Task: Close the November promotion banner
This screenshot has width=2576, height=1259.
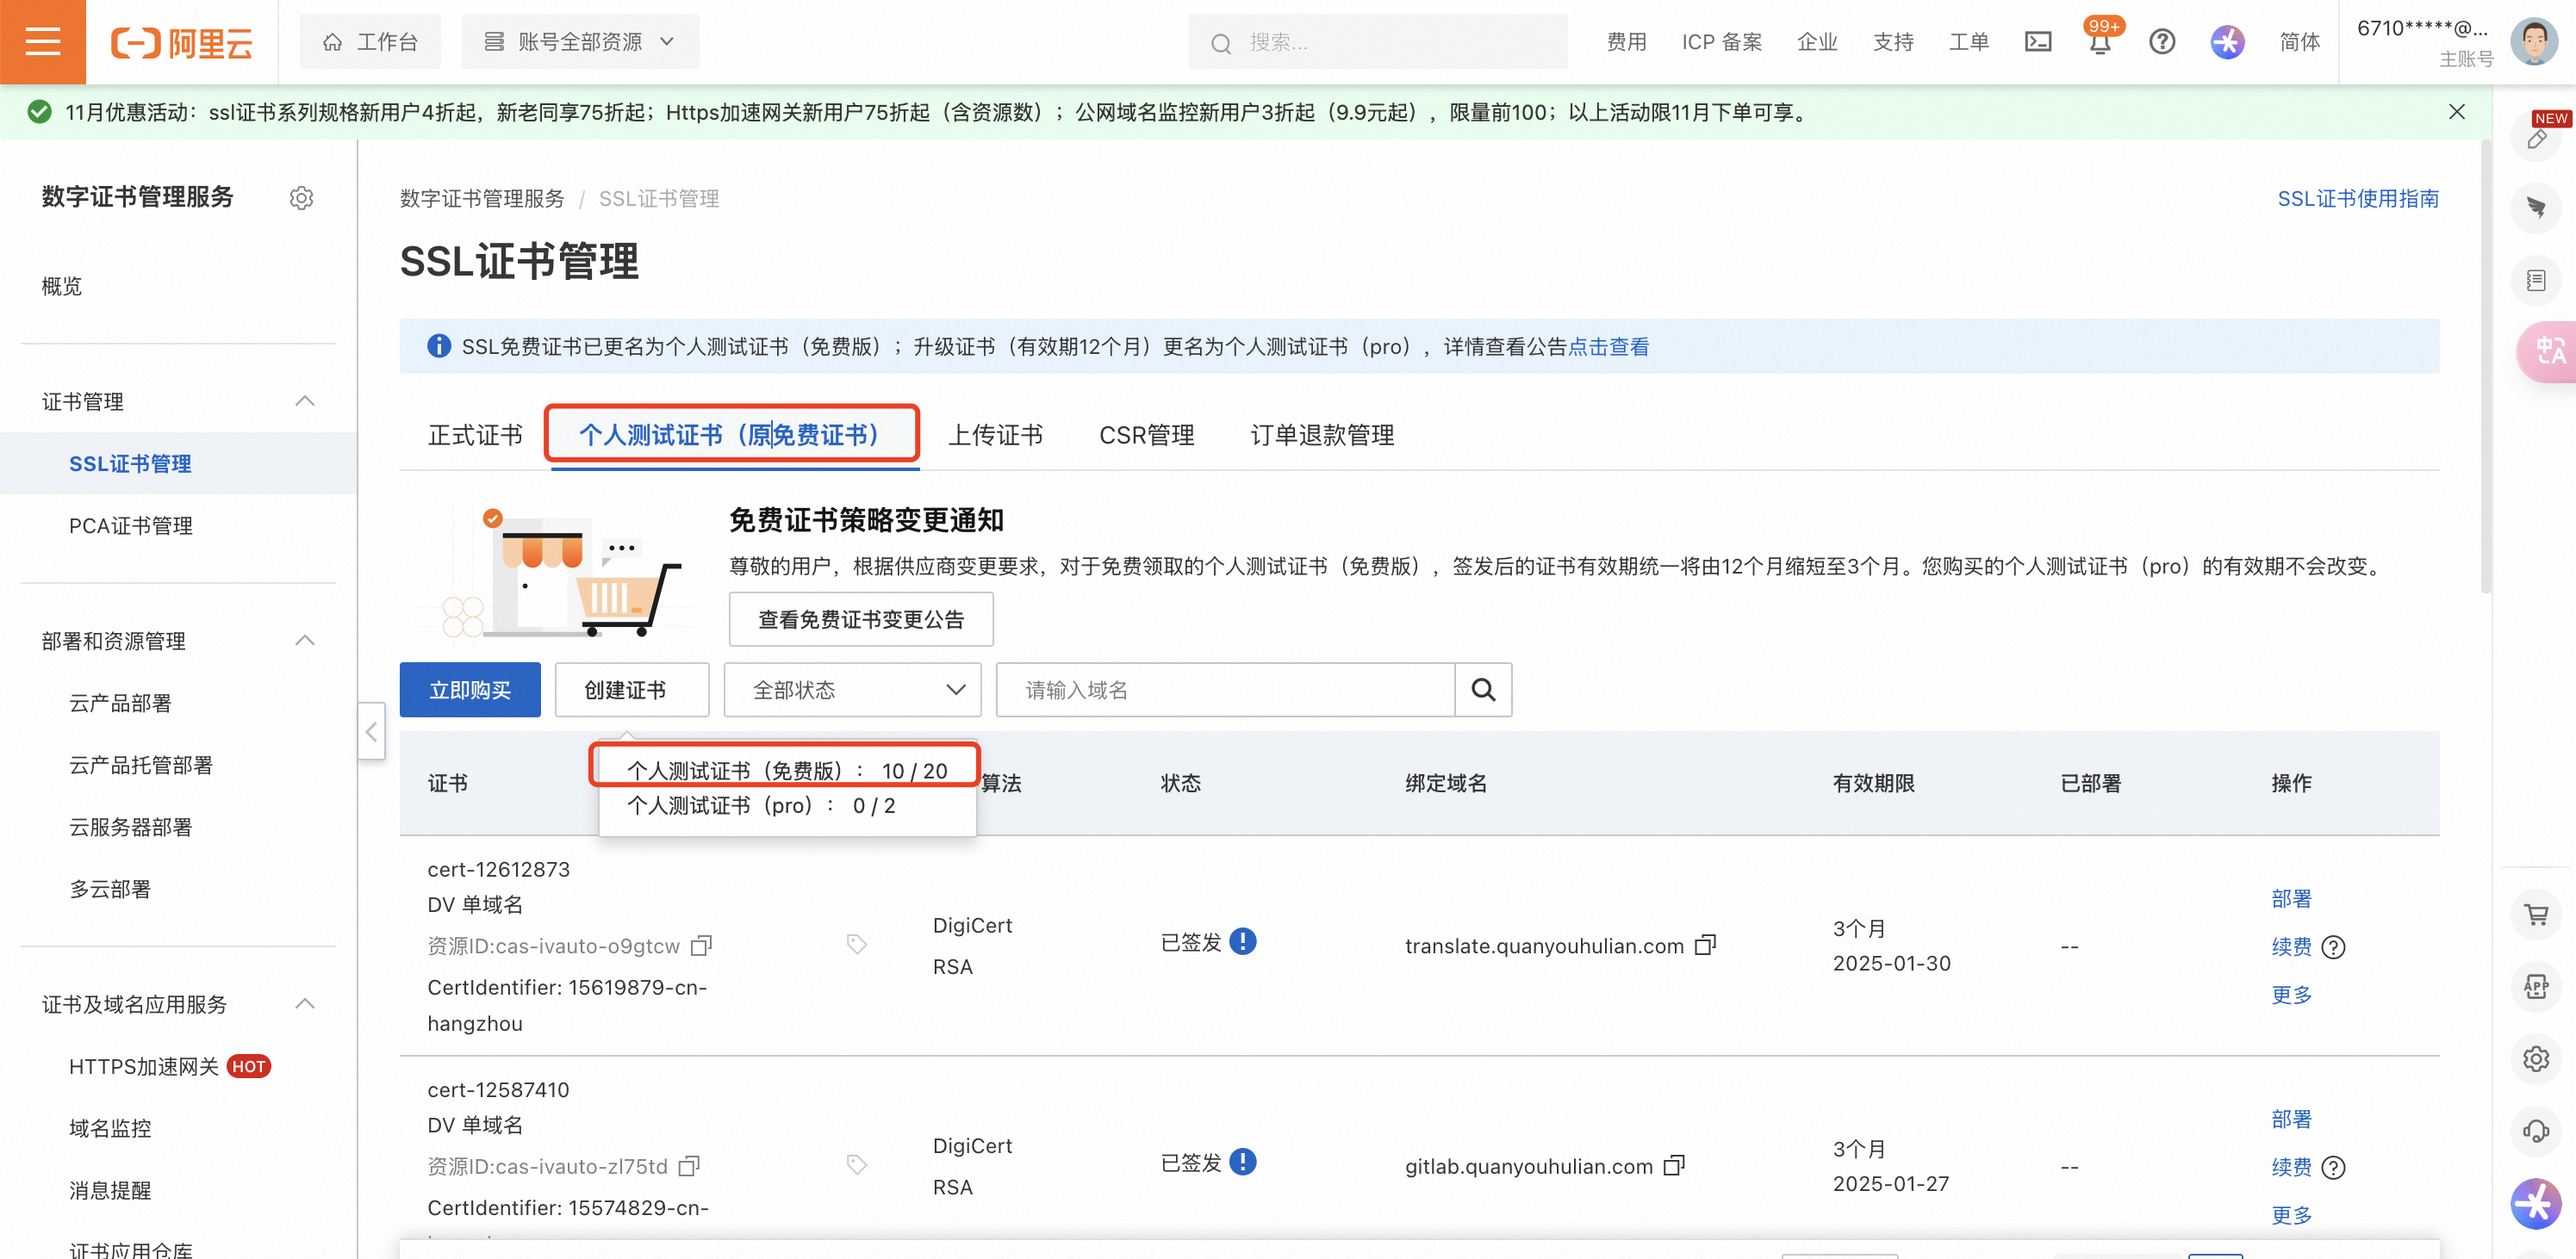Action: (2456, 112)
